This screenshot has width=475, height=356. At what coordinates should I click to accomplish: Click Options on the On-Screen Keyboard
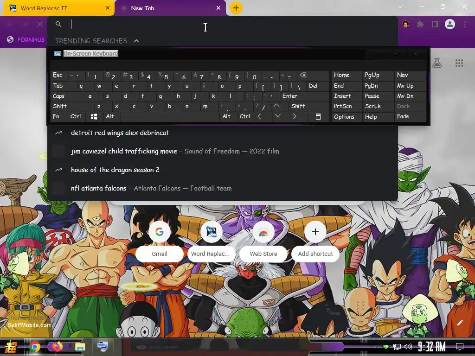pyautogui.click(x=347, y=116)
